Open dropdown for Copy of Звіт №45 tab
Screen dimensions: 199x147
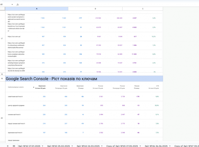(x=140, y=146)
